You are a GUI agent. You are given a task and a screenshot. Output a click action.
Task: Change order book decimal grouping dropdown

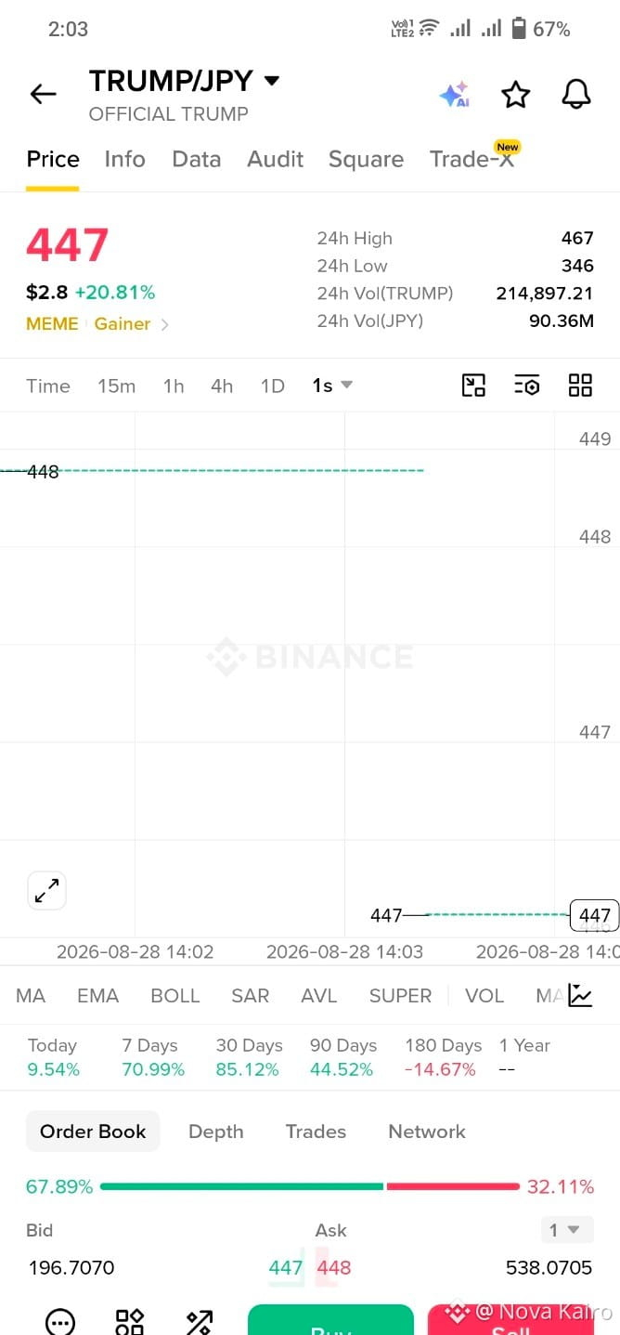click(x=565, y=1230)
